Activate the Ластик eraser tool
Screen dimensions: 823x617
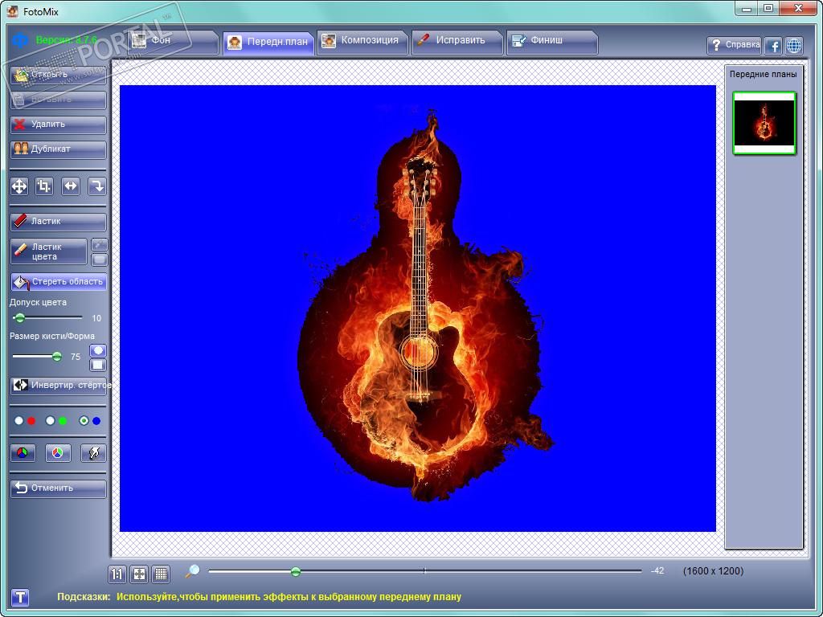click(x=58, y=222)
